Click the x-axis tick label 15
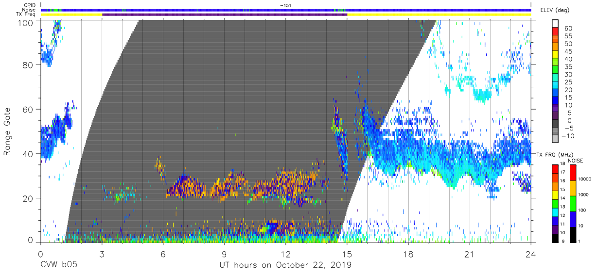This screenshot has height=275, width=597. 347,254
